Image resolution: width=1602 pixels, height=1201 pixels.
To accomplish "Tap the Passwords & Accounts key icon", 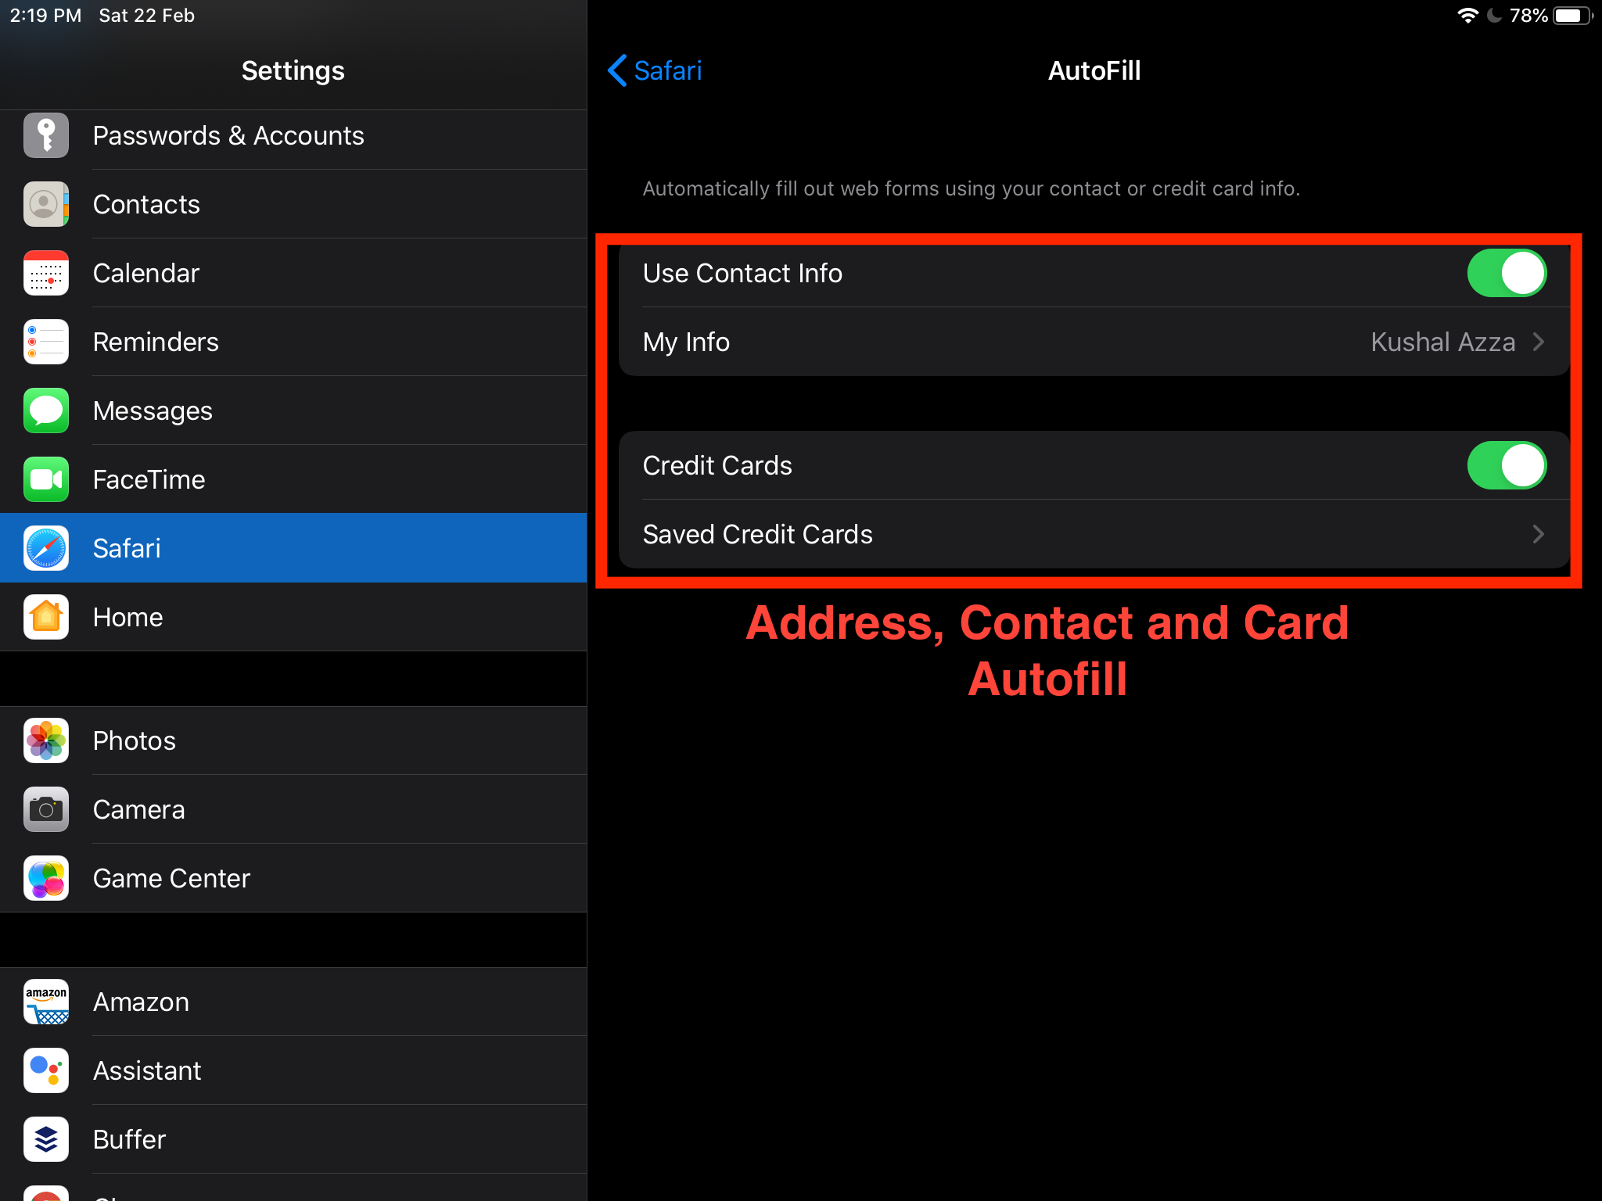I will [x=46, y=135].
